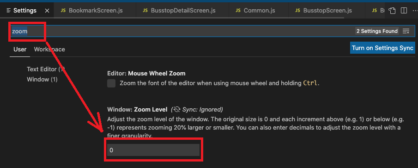Click the JS icon on BookmarkScreen.js tab

63,11
